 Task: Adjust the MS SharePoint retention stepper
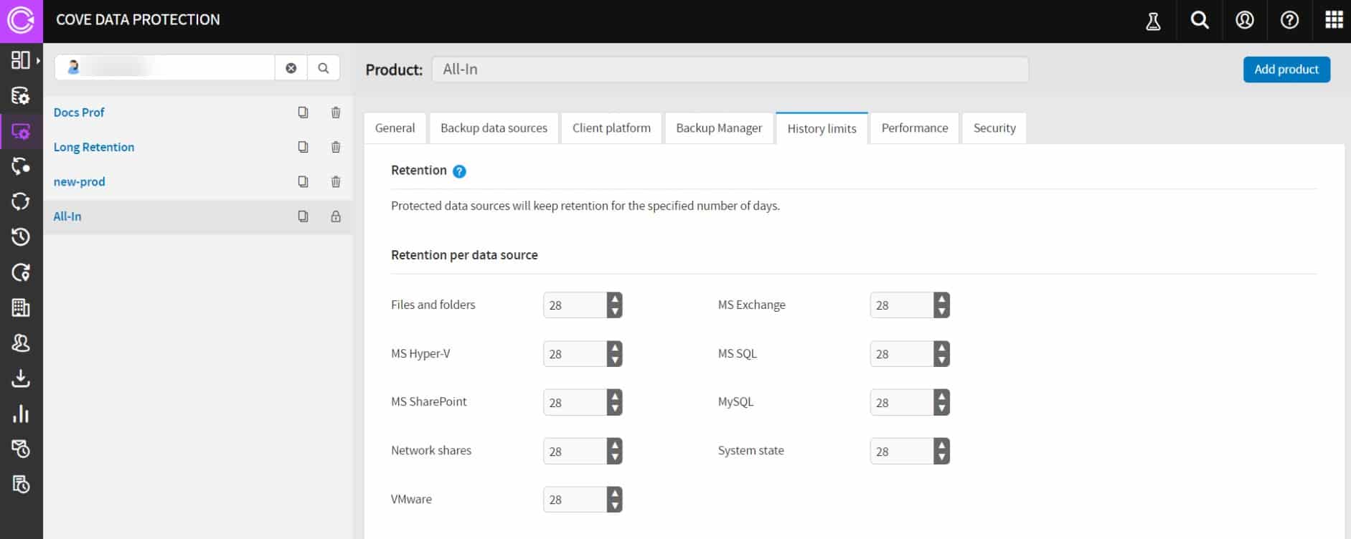point(614,403)
